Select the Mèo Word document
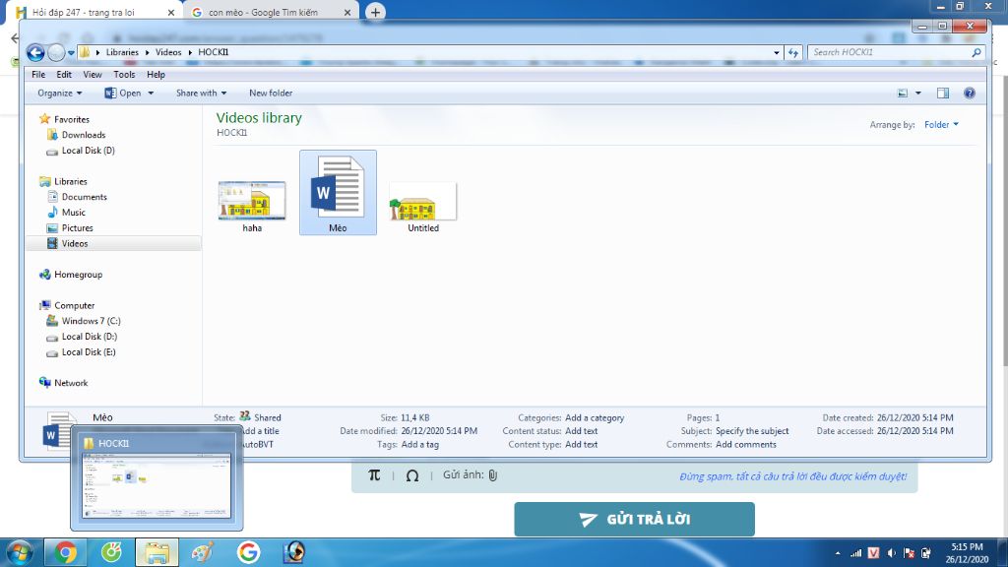Image resolution: width=1008 pixels, height=567 pixels. coord(339,193)
